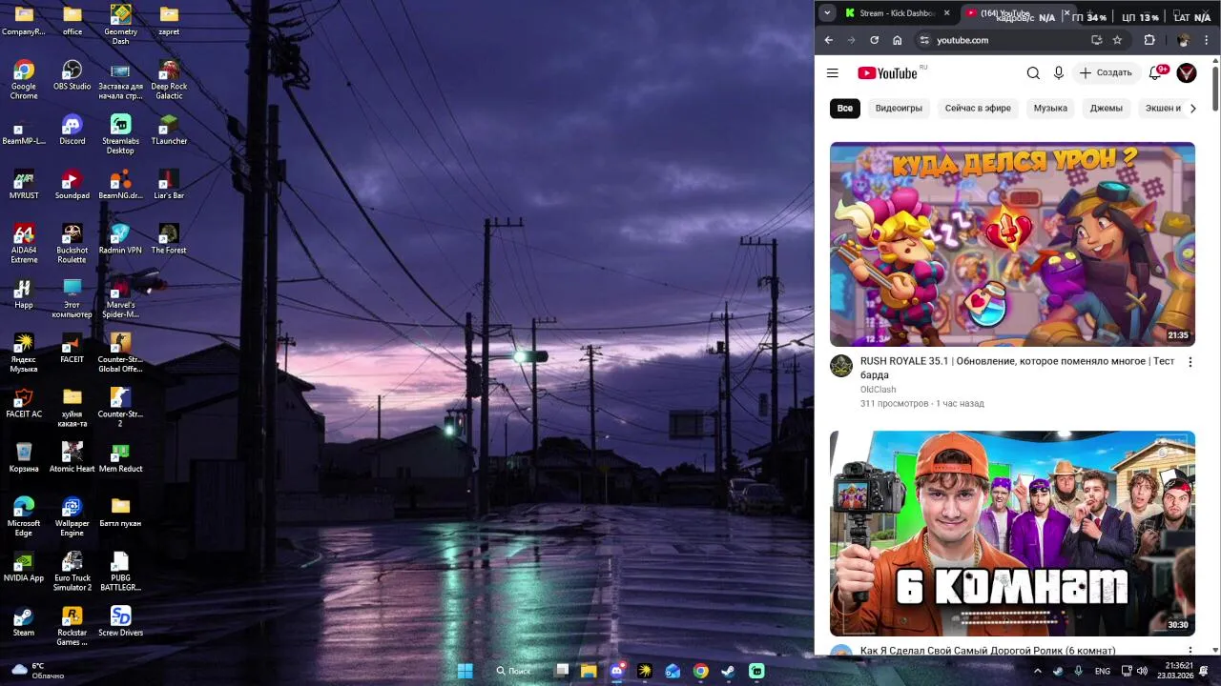Select the Soundpad desktop icon
This screenshot has width=1221, height=686.
click(x=72, y=185)
